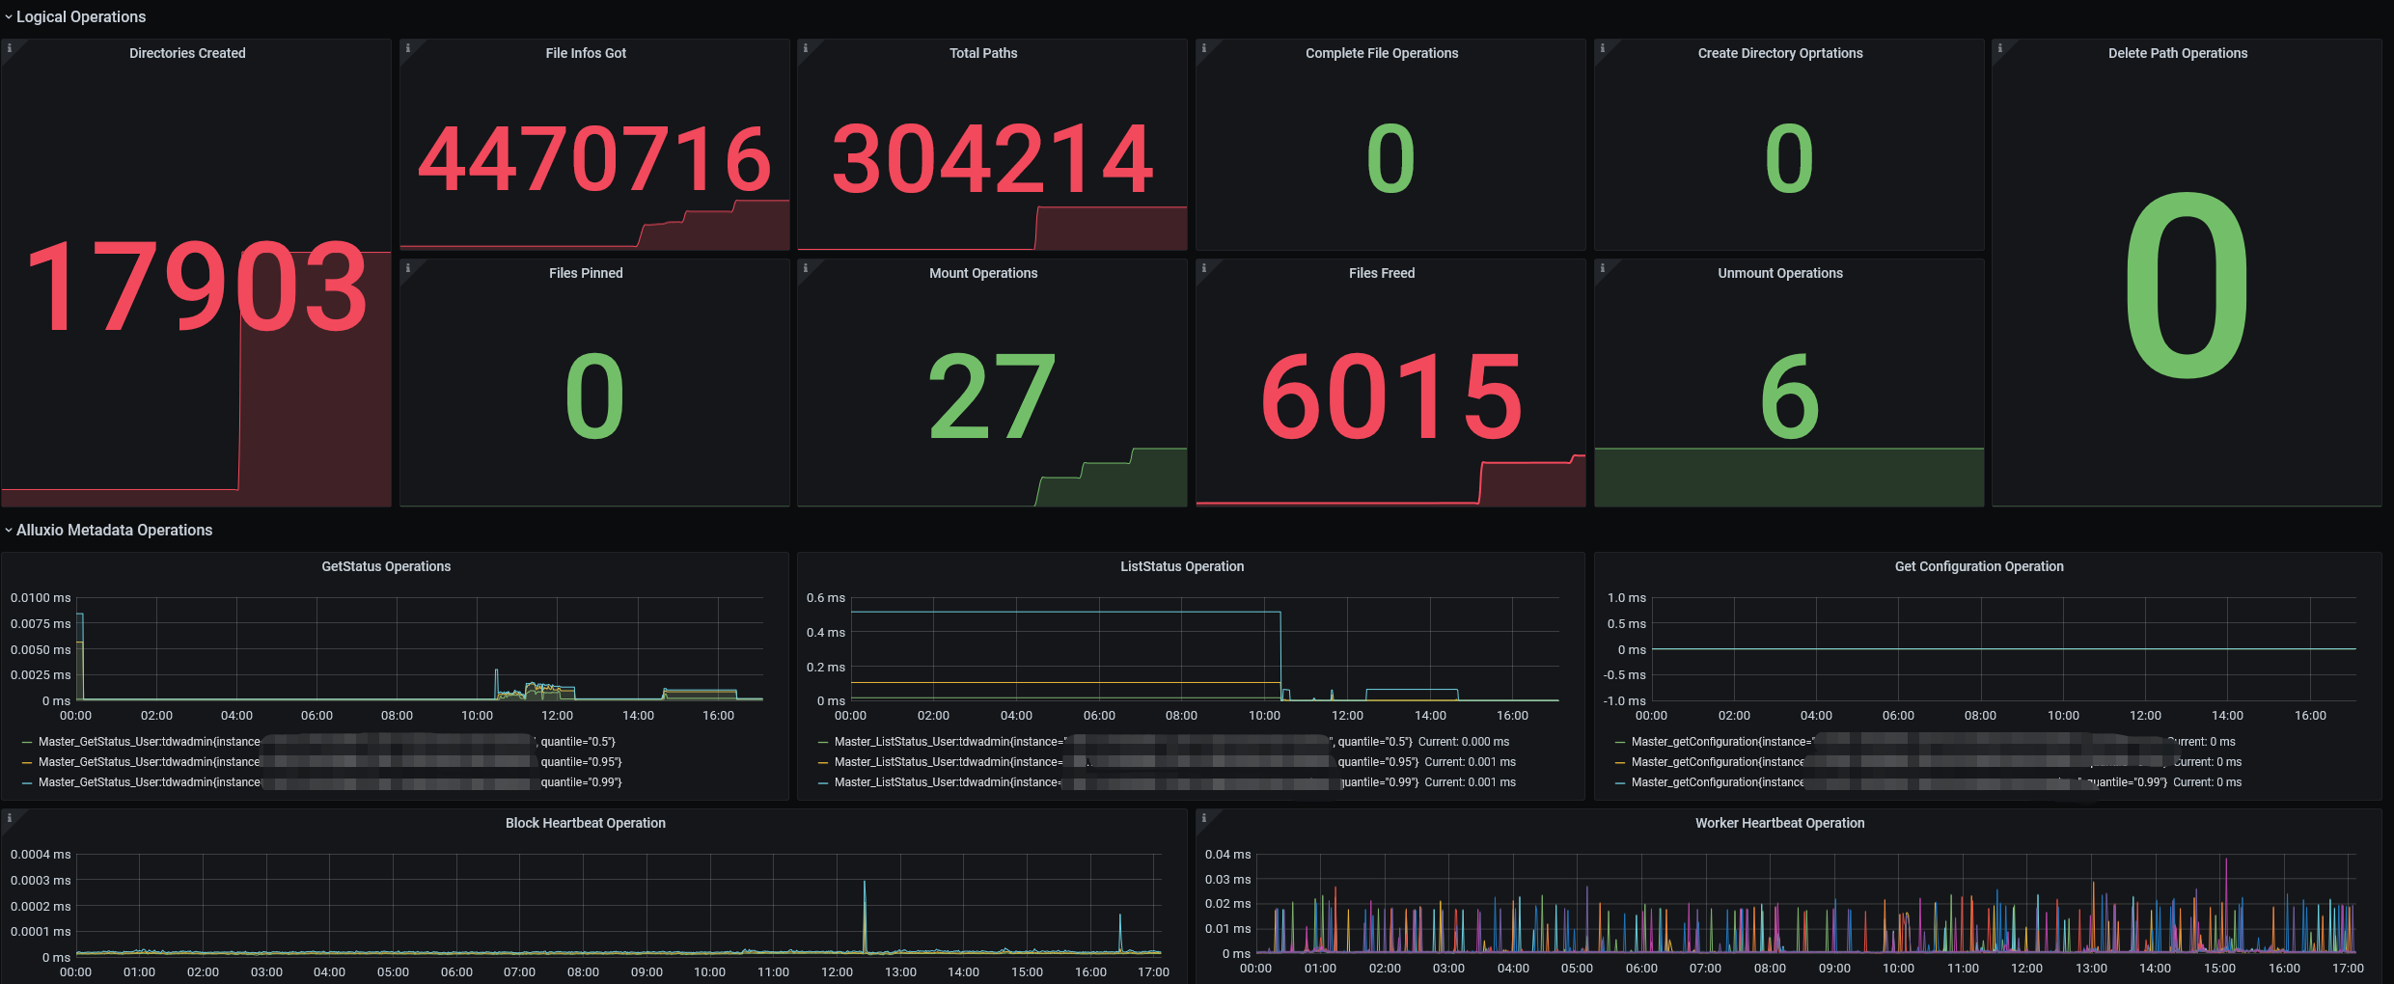Collapse the Alluxio Metadata Operations row
Viewport: 2394px width, 984px height.
[x=108, y=530]
